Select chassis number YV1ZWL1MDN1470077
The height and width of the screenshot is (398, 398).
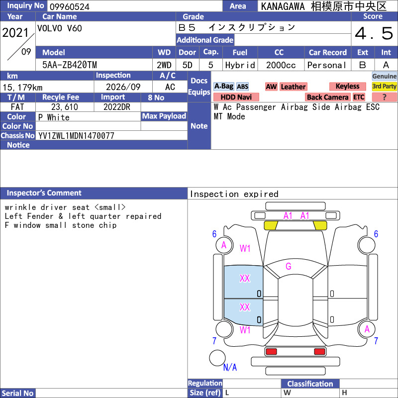tap(76, 136)
